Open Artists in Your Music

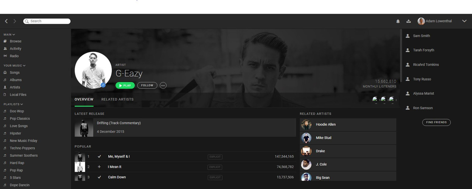[x=15, y=87]
